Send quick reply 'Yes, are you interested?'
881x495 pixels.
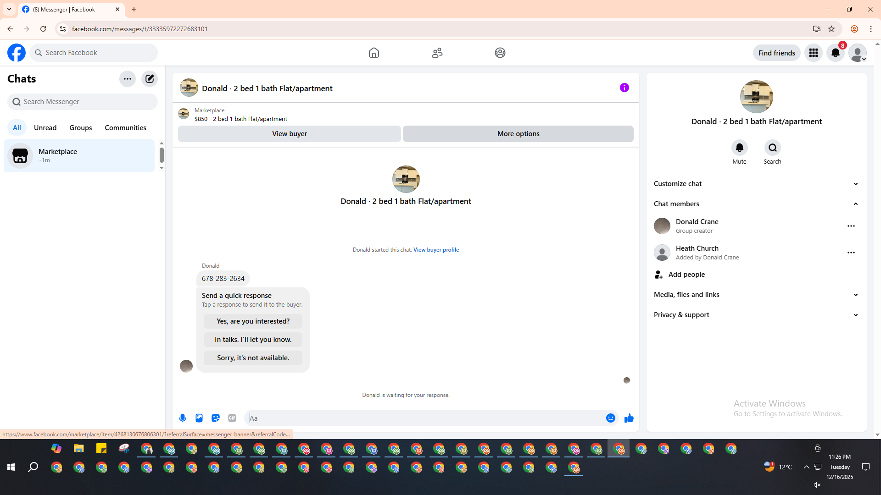point(253,321)
